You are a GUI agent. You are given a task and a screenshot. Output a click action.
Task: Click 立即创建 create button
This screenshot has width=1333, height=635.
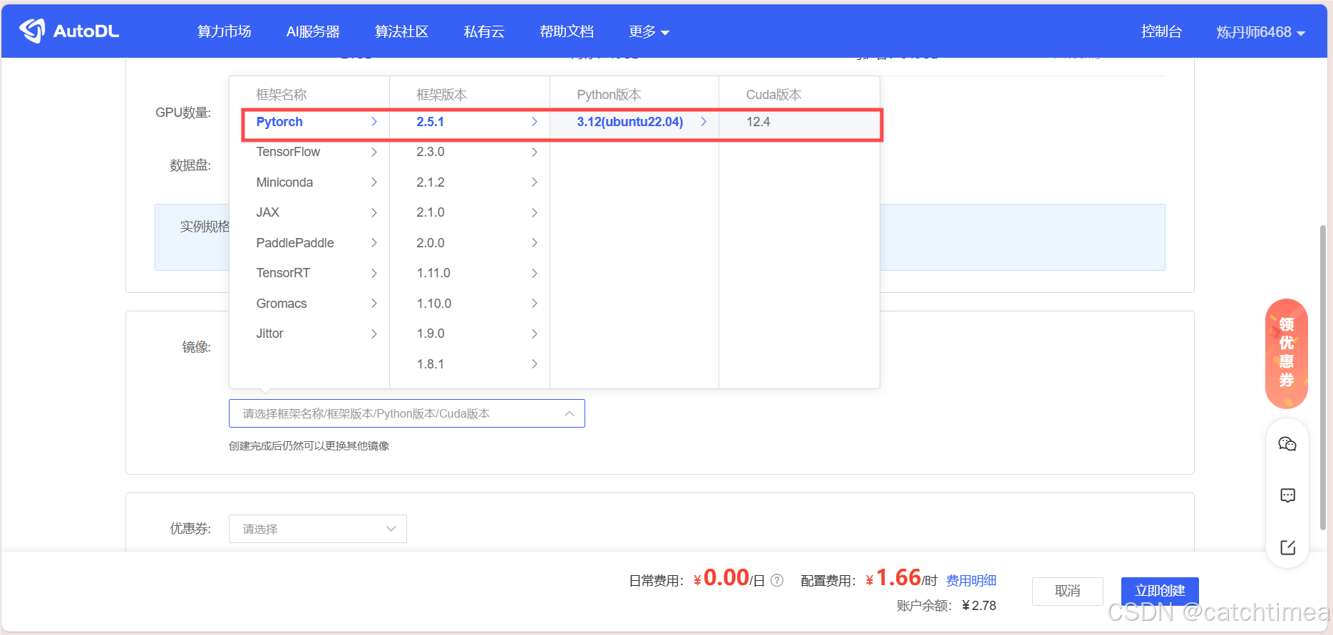coord(1160,591)
